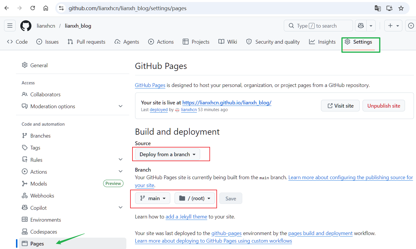Reload the page with refresh icon
This screenshot has height=249, width=416.
tap(33, 8)
